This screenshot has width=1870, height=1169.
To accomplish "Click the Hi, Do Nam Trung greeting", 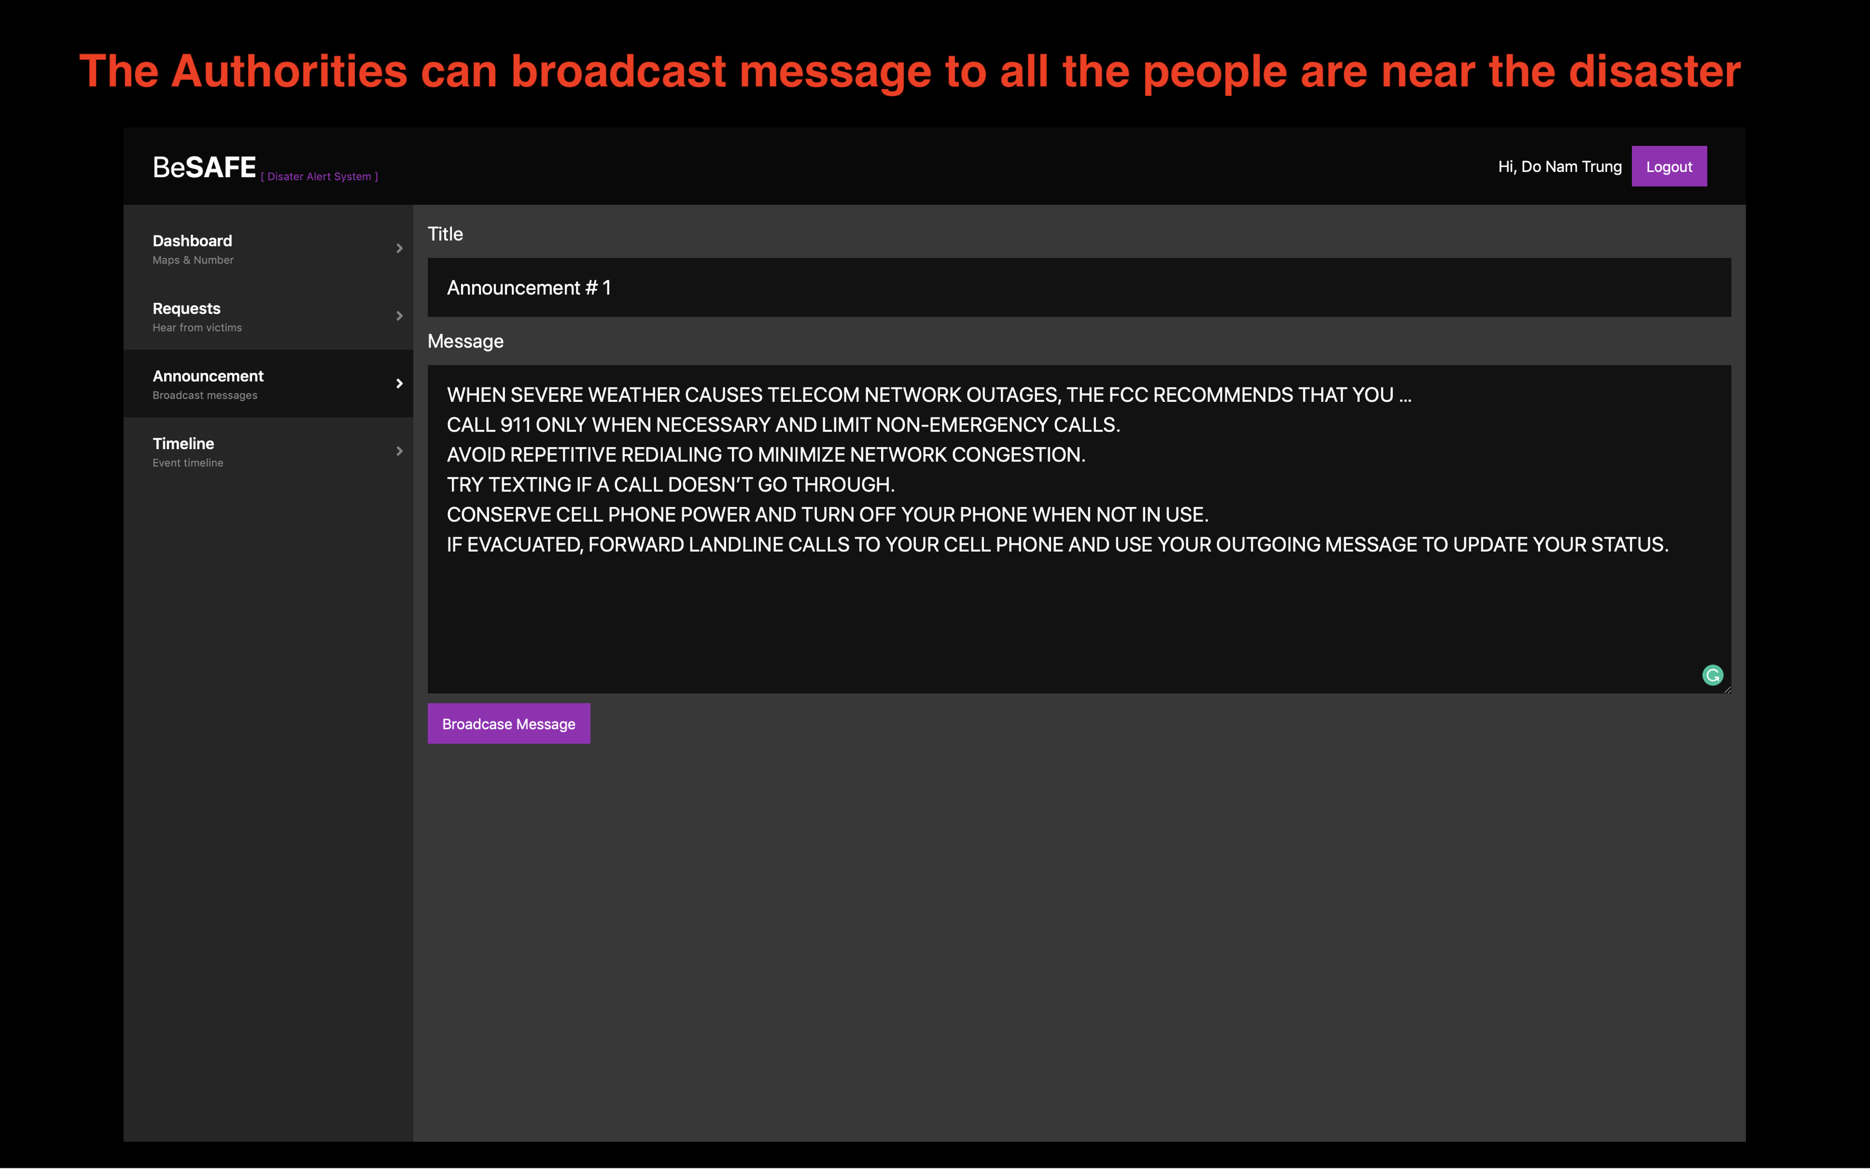I will pyautogui.click(x=1559, y=166).
